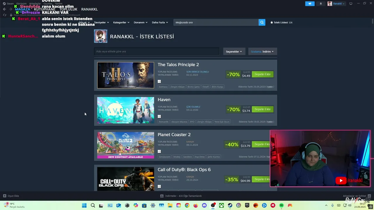Open the Planet Coaster 2 title link
The width and height of the screenshot is (374, 210).
[x=174, y=135]
